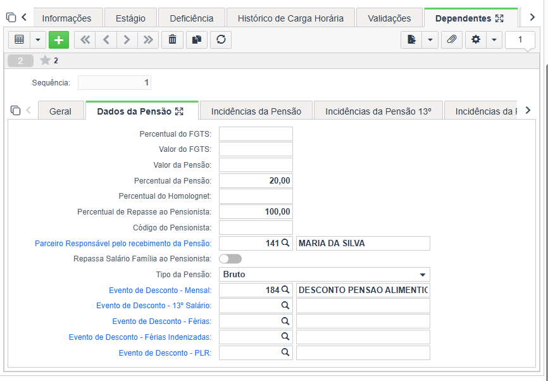This screenshot has height=381, width=548.
Task: Click the gray badge showing 2
Action: [20, 61]
